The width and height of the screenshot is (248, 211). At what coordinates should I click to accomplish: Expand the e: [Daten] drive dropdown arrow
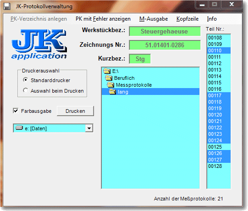89,128
